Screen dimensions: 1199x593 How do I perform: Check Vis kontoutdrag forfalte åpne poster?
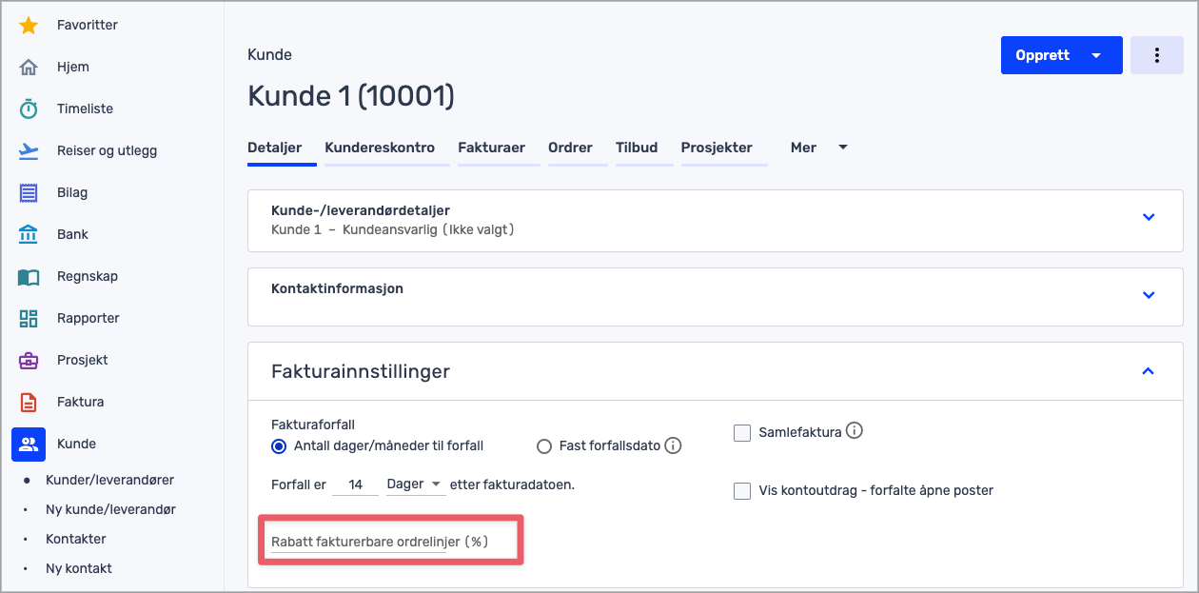coord(742,491)
